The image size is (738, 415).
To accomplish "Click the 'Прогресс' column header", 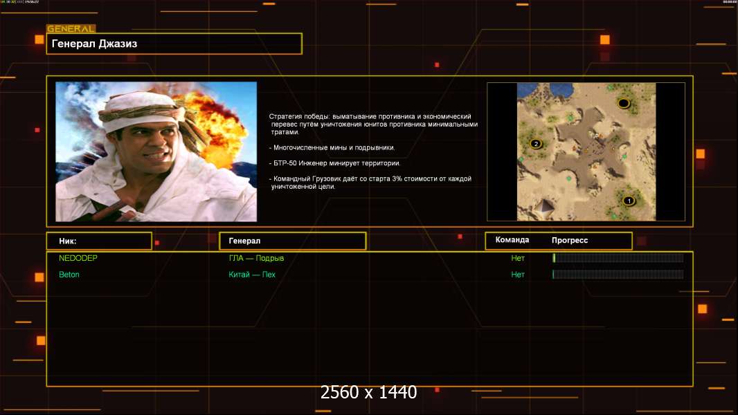I will click(x=570, y=240).
